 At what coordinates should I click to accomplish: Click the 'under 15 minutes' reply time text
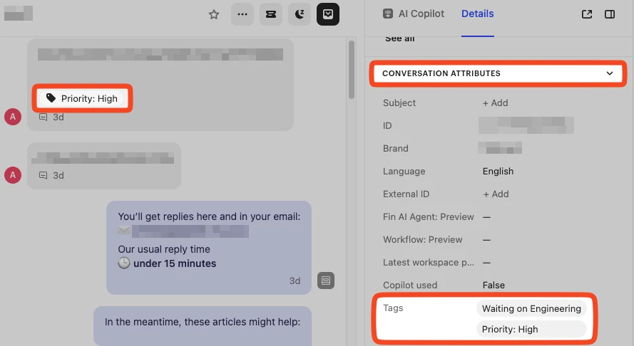pos(175,263)
